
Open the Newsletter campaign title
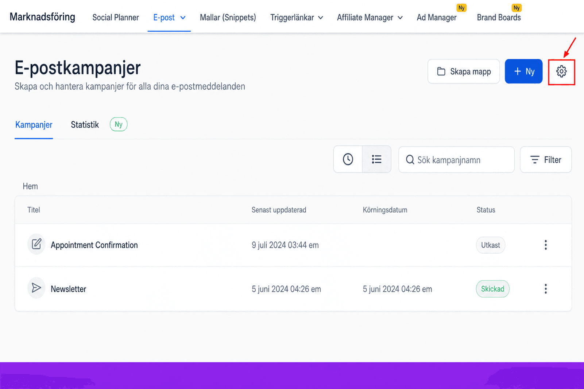coord(68,289)
